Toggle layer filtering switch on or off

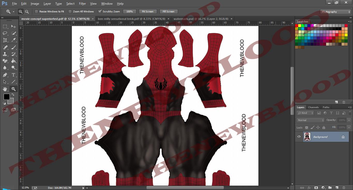[350, 113]
